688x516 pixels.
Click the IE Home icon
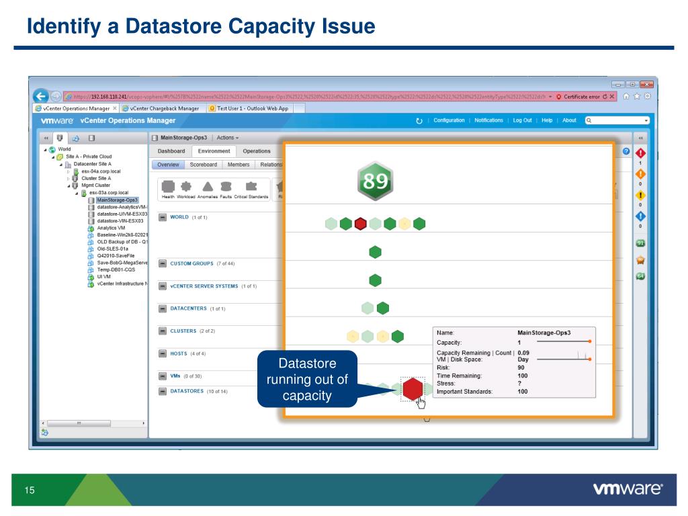coord(626,97)
